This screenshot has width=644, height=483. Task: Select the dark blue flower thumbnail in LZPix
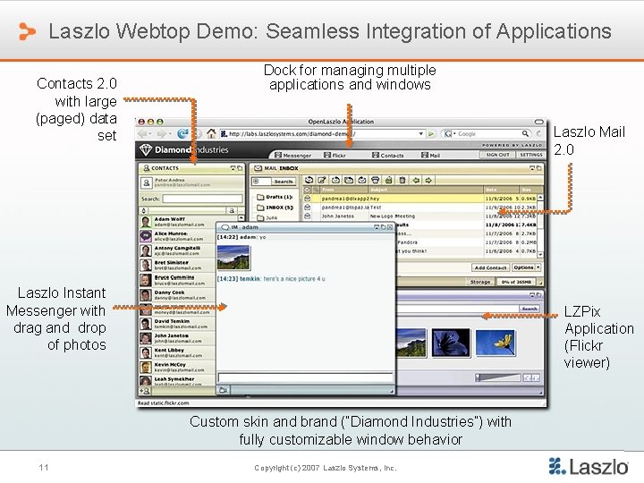pyautogui.click(x=451, y=343)
